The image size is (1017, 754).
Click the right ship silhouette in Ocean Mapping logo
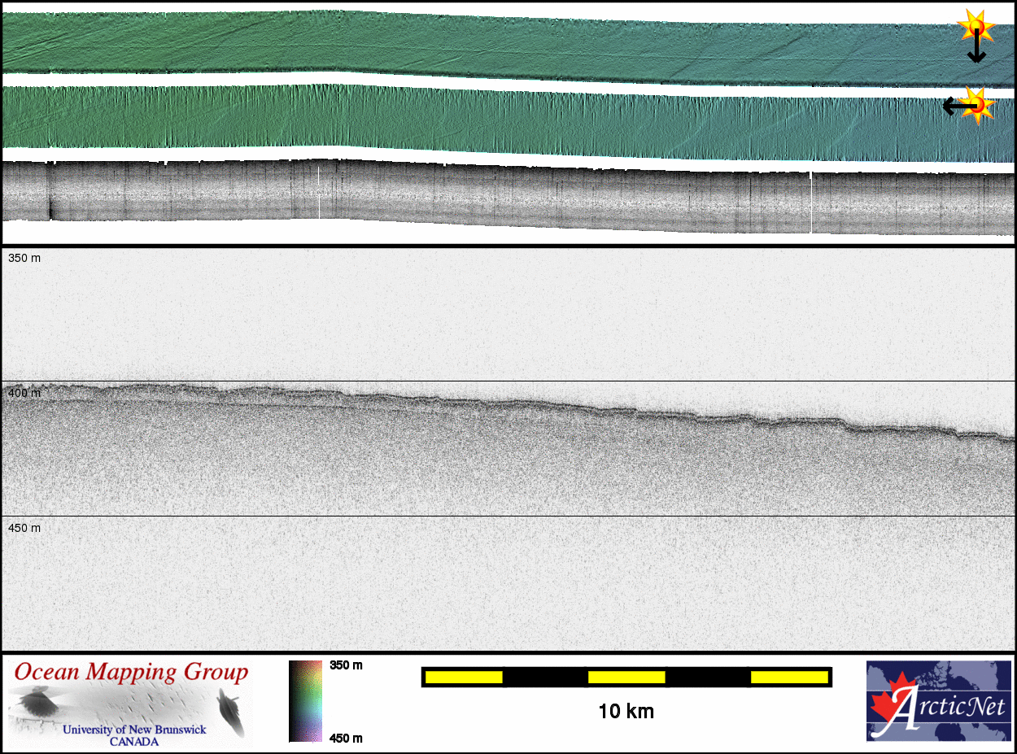pyautogui.click(x=230, y=709)
